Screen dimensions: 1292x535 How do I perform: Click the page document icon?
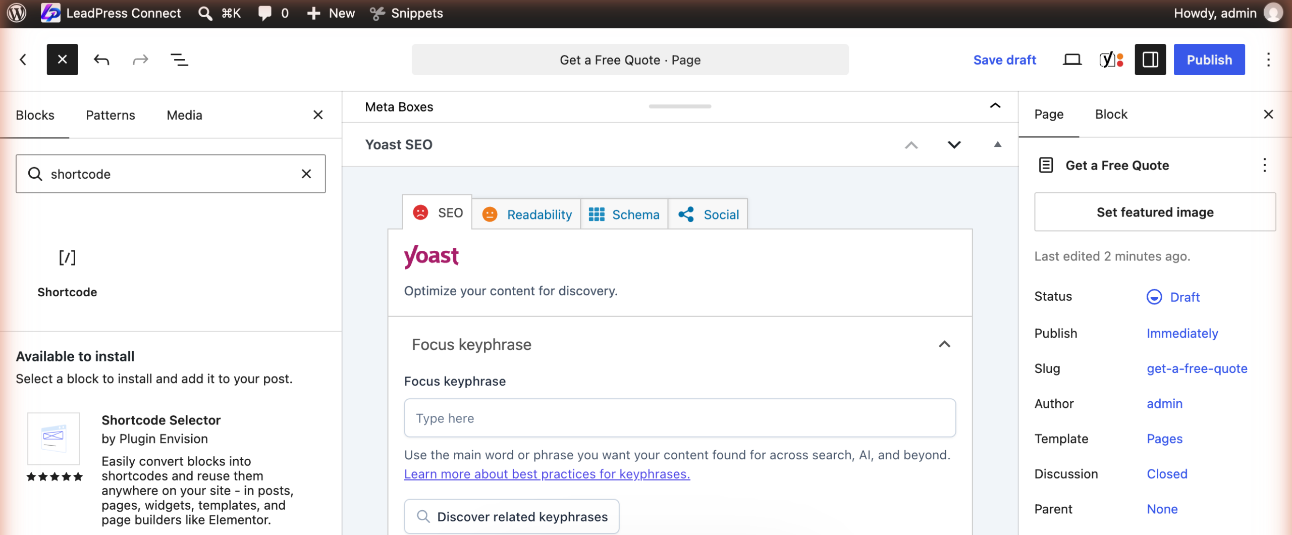[1046, 165]
